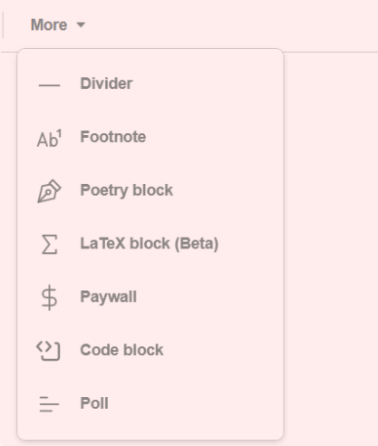This screenshot has height=446, width=378.
Task: Add a LaTeX block (Beta) label
Action: [150, 244]
